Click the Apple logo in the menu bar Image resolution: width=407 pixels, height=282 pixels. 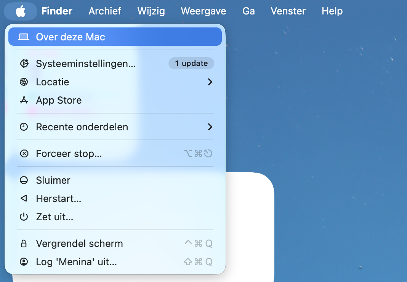(20, 11)
